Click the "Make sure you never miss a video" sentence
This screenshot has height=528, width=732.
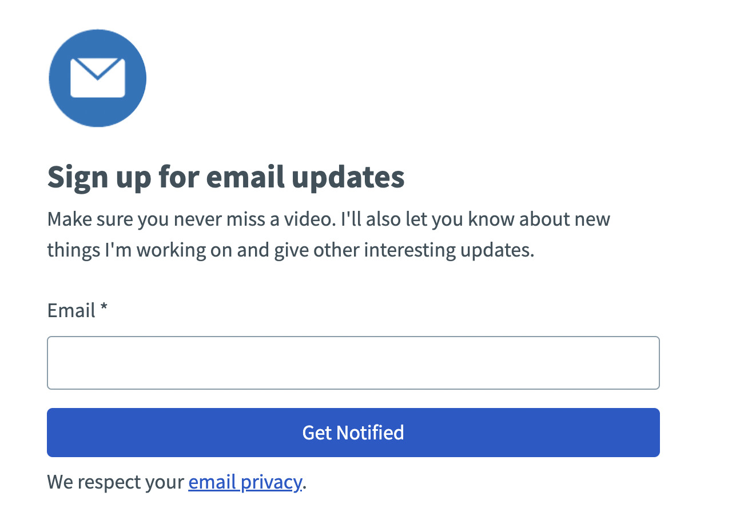click(x=189, y=219)
